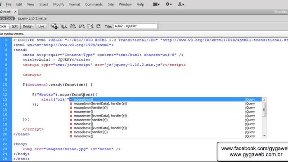Open the File menu

pyautogui.click(x=9, y=4)
